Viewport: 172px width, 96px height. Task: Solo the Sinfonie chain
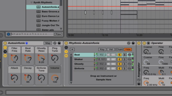(124, 69)
